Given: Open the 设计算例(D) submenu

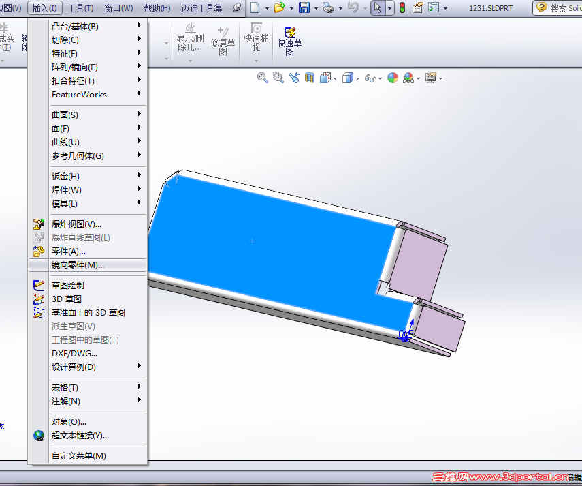Looking at the screenshot, I should click(x=88, y=367).
